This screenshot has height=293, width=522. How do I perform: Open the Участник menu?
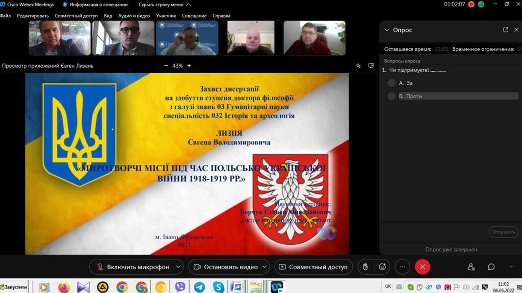(x=166, y=16)
